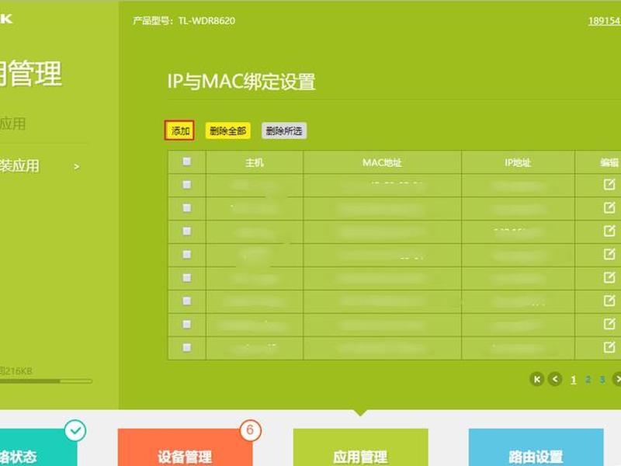
Task: Edit the sixth table row entry
Action: click(609, 301)
